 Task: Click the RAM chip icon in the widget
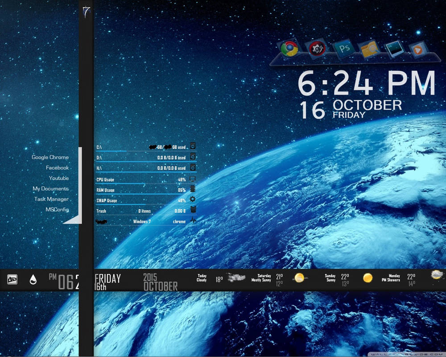192,189
